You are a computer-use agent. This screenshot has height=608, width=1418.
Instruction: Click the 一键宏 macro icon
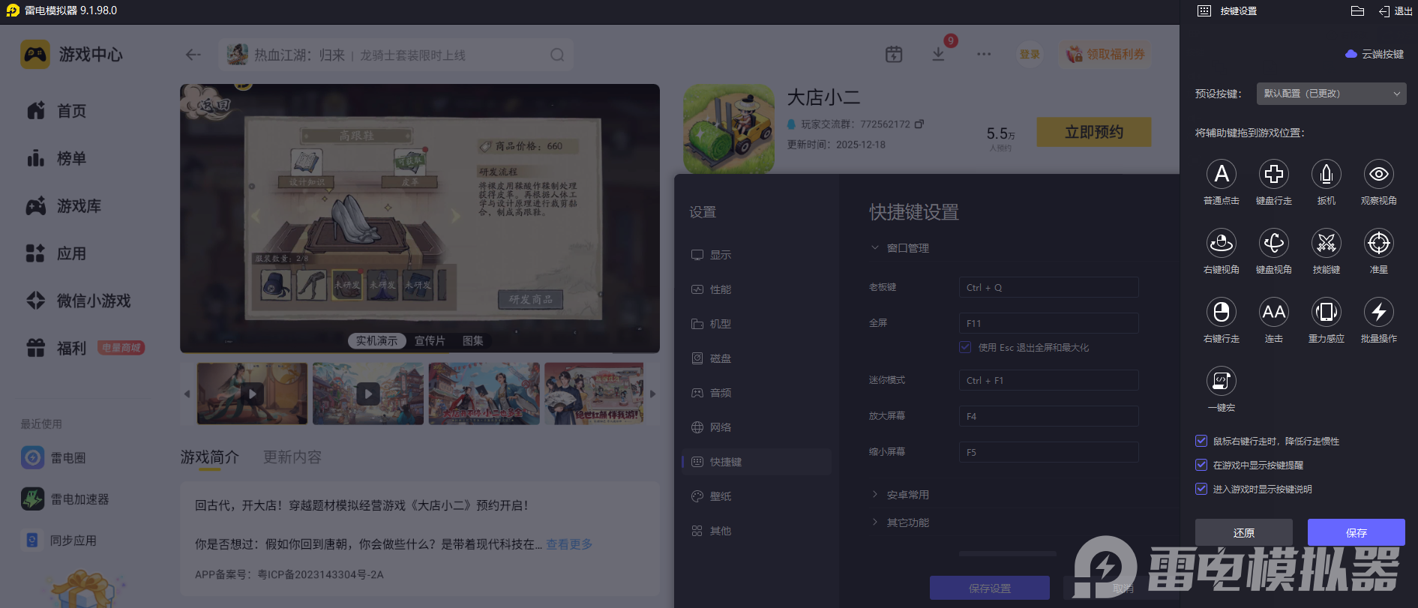[x=1221, y=382]
